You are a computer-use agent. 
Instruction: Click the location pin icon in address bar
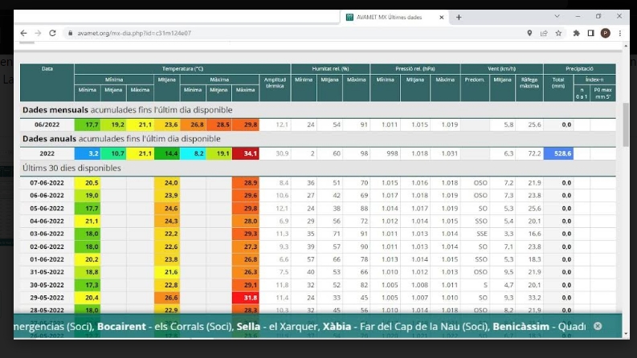529,33
